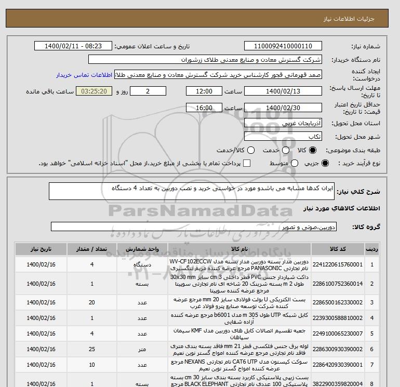Click the جزئیات اطلاعات نیاز page header
Viewport: 400px width, 387px height.
pyautogui.click(x=349, y=19)
